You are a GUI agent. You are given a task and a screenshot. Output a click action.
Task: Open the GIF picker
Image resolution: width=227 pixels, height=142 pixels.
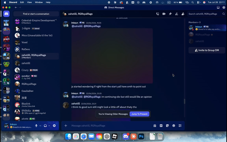coord(161,126)
